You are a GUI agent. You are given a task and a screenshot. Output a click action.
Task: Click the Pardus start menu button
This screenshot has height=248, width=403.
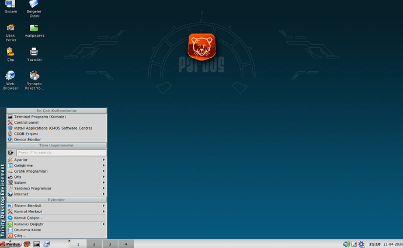[x=11, y=244]
